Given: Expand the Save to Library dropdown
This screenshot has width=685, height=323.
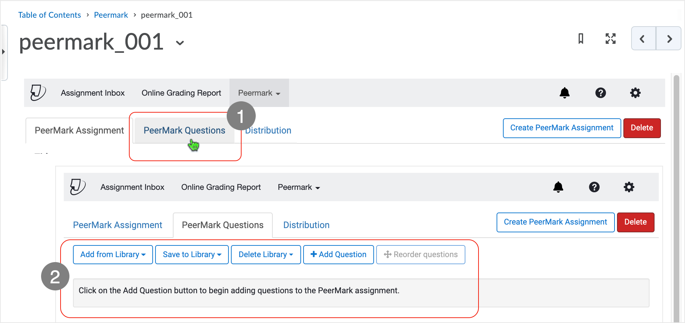Looking at the screenshot, I should pos(192,254).
